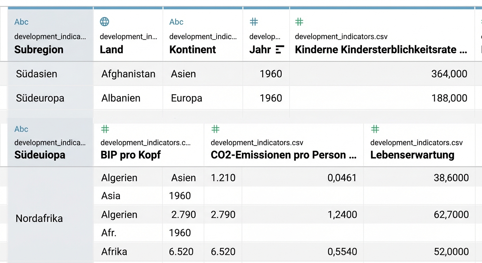Click the Abc type icon above Subregion
482x263 pixels.
pyautogui.click(x=21, y=22)
